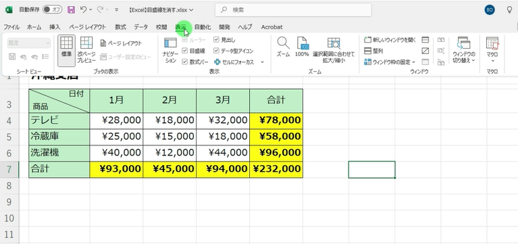518x244 pixels.
Task: Open the ズーム magnifier dialog
Action: 283,47
